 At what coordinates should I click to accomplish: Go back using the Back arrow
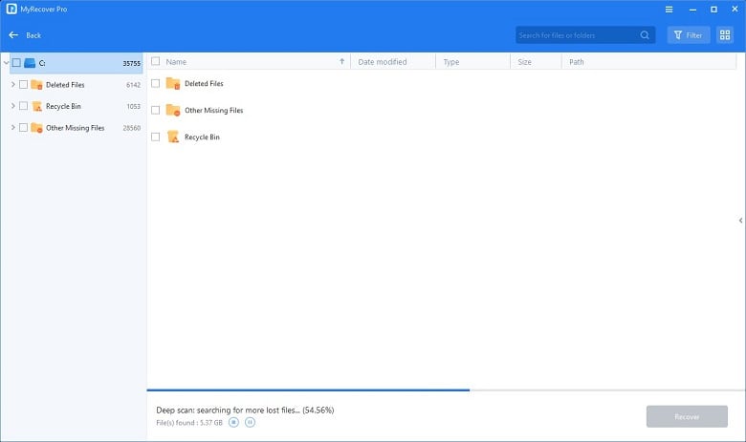coord(13,35)
